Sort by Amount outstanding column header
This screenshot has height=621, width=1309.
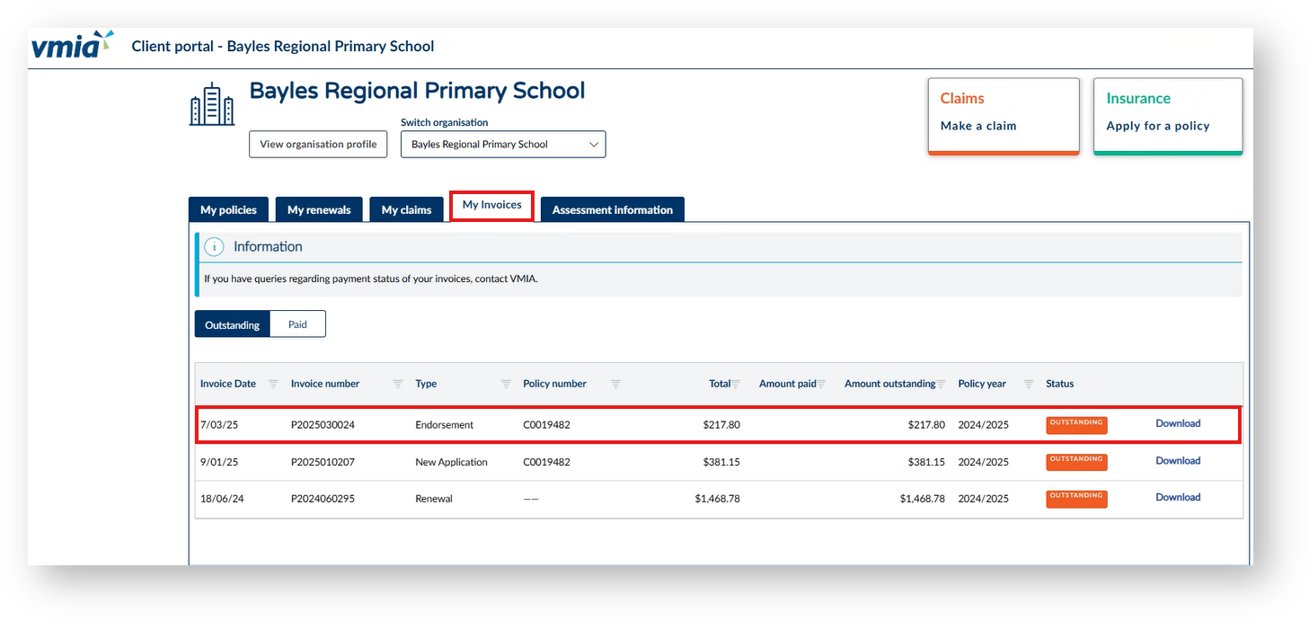pyautogui.click(x=890, y=384)
